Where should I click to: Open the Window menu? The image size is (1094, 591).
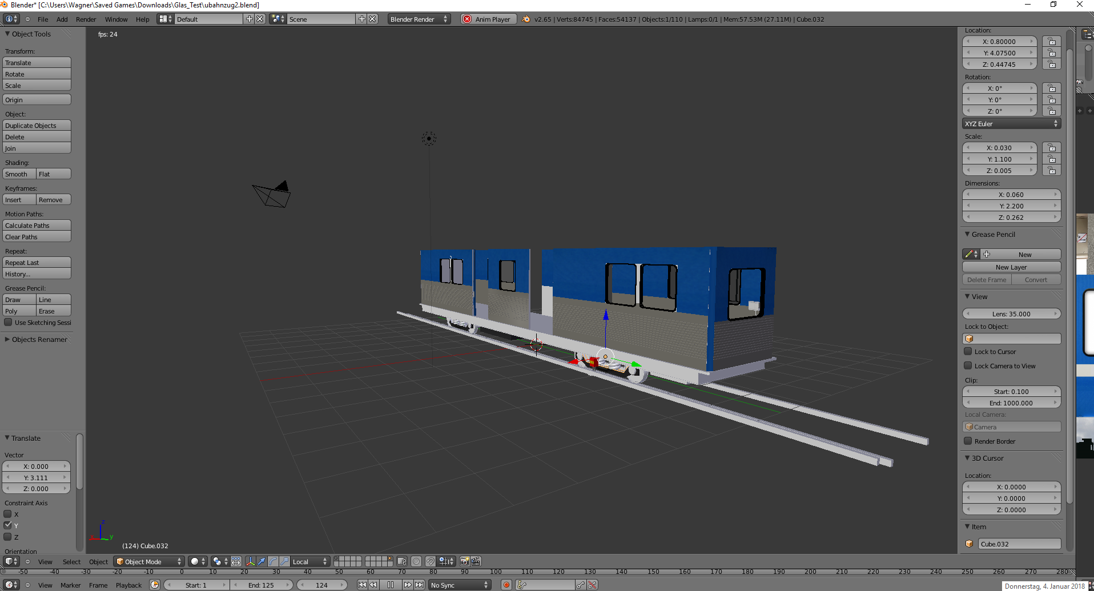[x=116, y=19]
